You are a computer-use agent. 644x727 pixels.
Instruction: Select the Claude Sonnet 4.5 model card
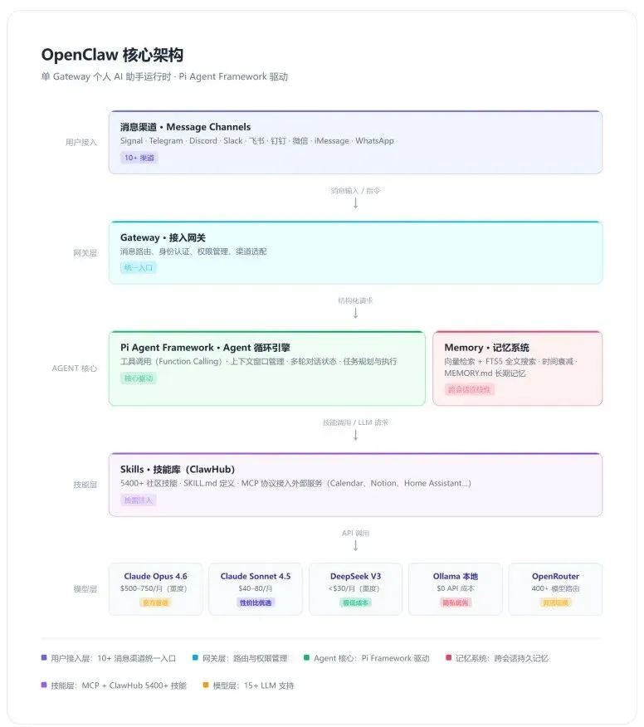point(256,589)
